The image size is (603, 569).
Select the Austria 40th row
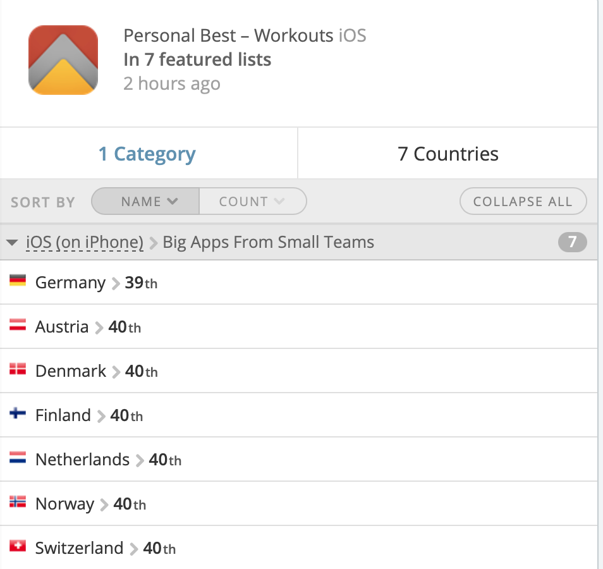(x=298, y=327)
